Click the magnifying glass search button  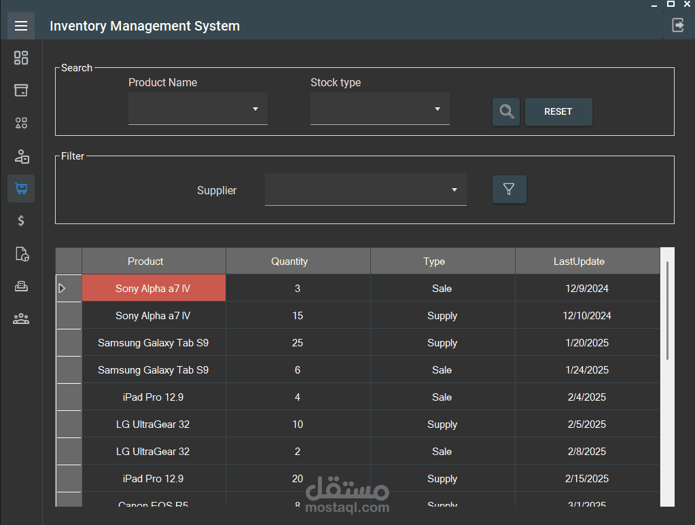point(506,111)
